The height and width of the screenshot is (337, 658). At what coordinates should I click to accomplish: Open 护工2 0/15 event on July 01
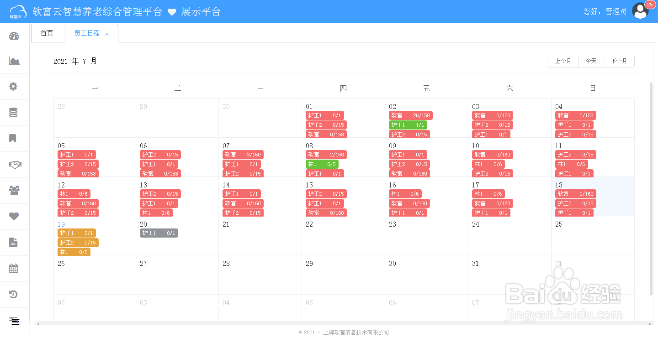(326, 125)
